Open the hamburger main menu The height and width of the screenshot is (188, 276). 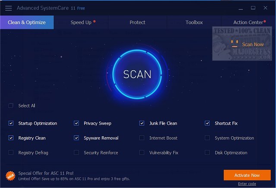pyautogui.click(x=8, y=8)
